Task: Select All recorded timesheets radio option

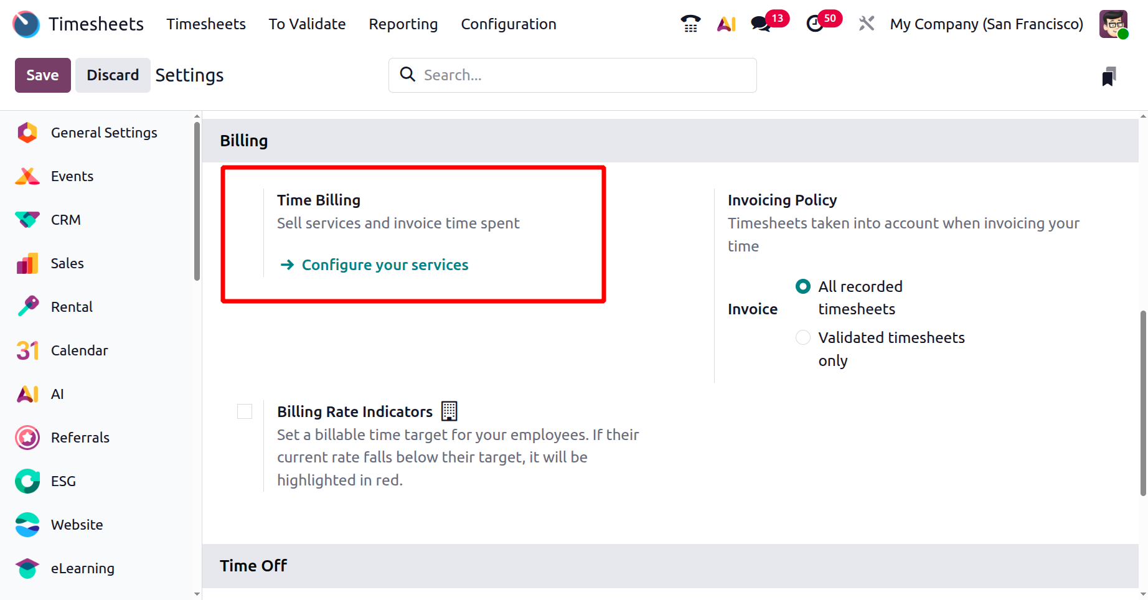Action: pos(803,286)
